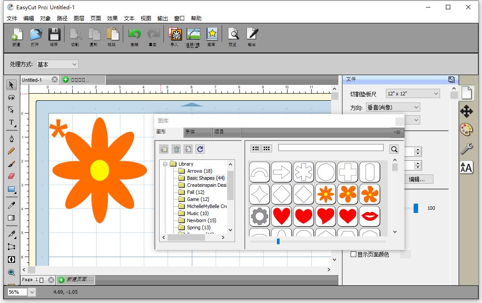Click the 输出 output pen icon
The image size is (482, 303).
pos(252,37)
